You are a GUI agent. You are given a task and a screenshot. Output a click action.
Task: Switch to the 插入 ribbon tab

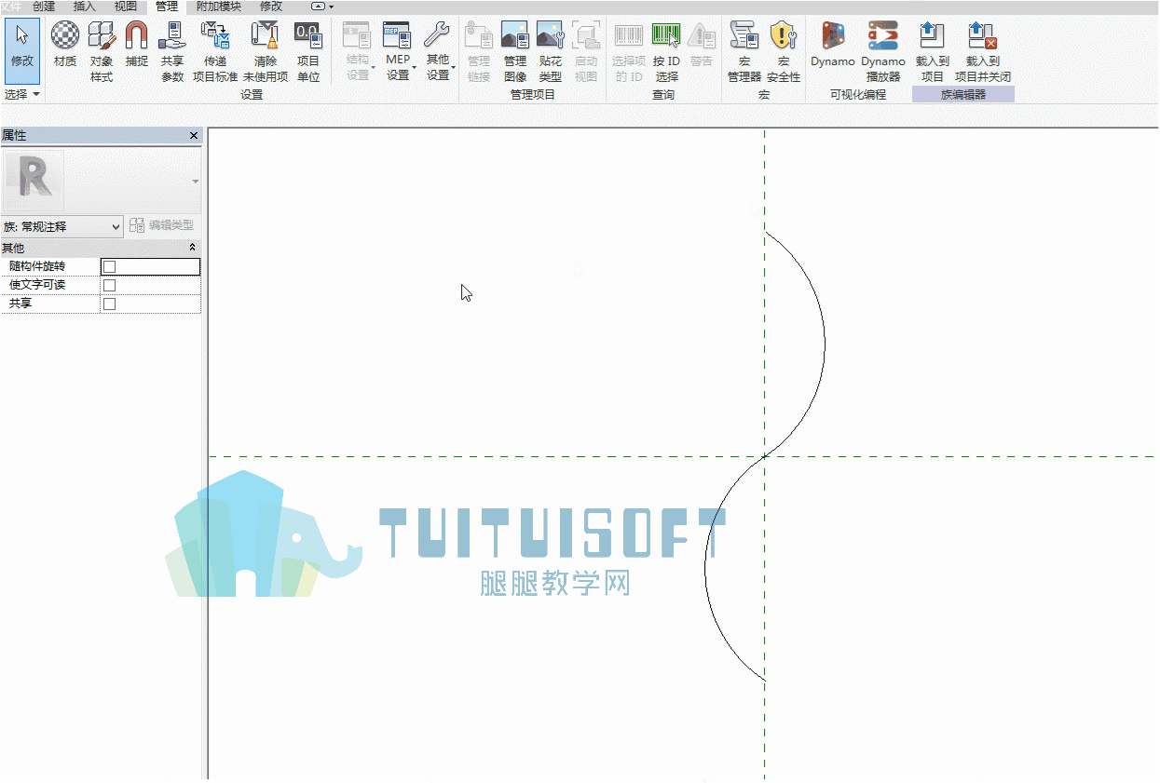85,7
